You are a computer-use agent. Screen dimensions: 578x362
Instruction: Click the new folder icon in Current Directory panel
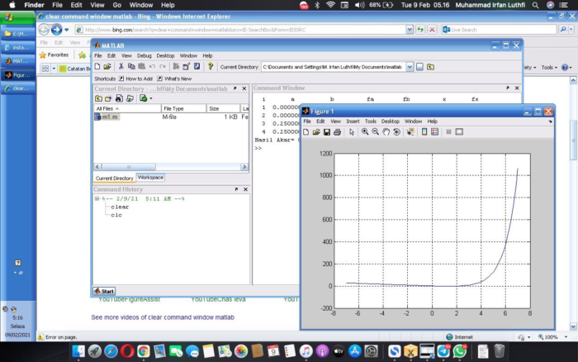[x=108, y=98]
